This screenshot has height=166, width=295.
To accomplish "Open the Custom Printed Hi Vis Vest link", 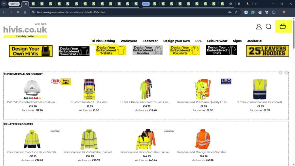I will 89,102.
